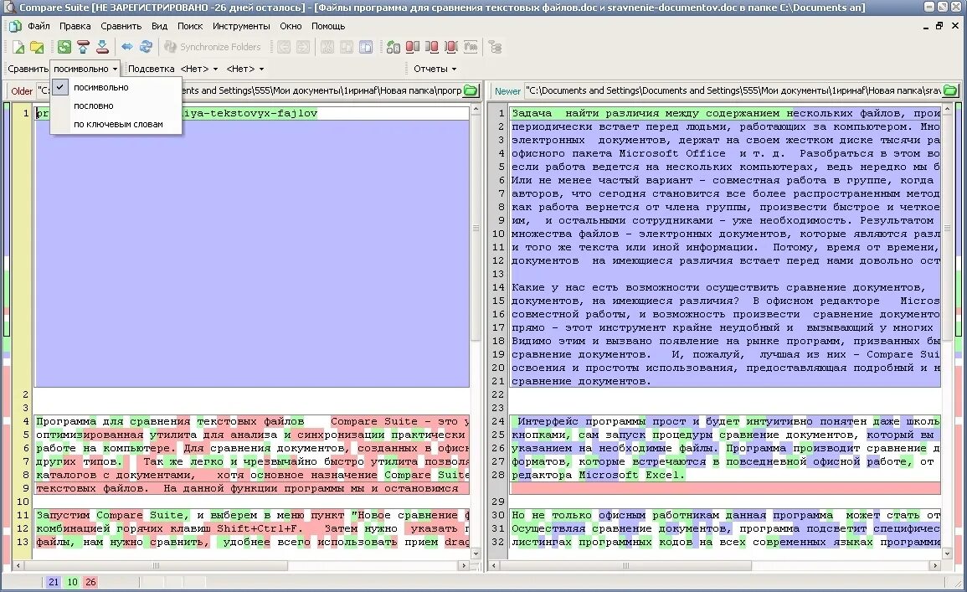
Task: Open the Поиск menu
Action: [190, 26]
